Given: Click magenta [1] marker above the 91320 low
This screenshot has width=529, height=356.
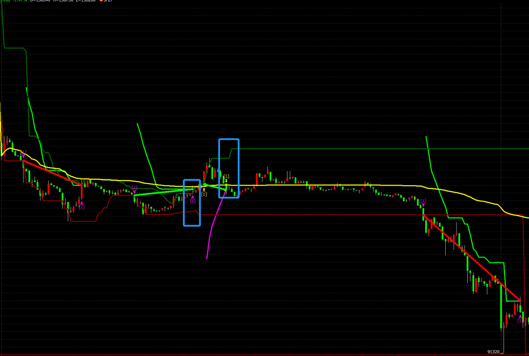Looking at the screenshot, I should [520, 319].
